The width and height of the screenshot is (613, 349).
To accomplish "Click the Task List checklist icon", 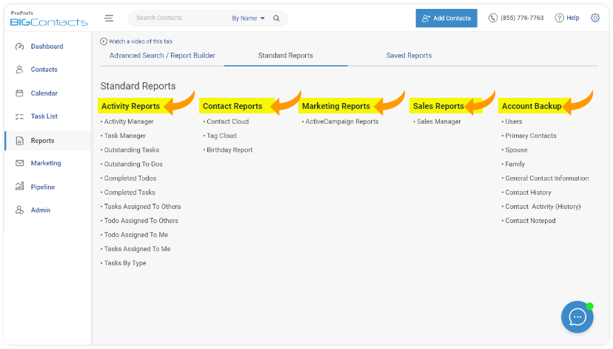I will pos(19,116).
